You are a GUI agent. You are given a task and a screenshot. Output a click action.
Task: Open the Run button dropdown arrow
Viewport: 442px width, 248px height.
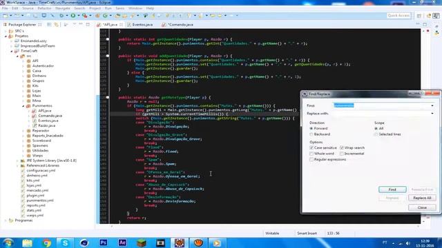pyautogui.click(x=78, y=15)
